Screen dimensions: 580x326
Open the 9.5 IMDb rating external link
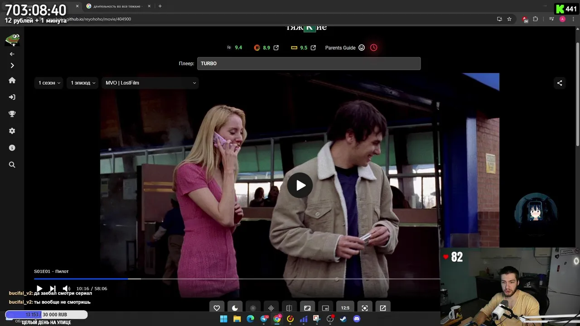tap(313, 48)
